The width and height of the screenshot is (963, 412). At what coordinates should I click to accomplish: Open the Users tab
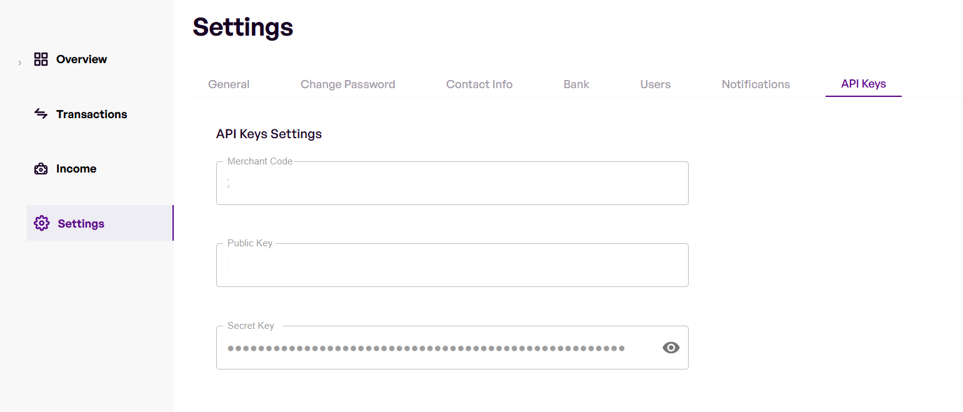point(655,84)
